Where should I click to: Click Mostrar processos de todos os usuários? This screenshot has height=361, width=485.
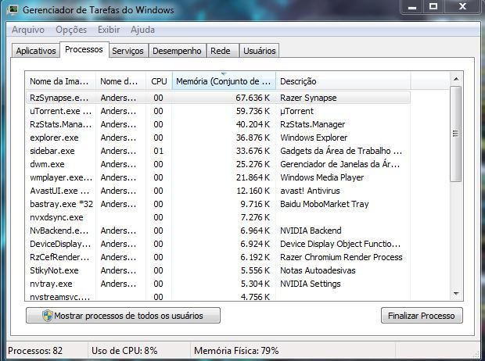[x=123, y=316]
